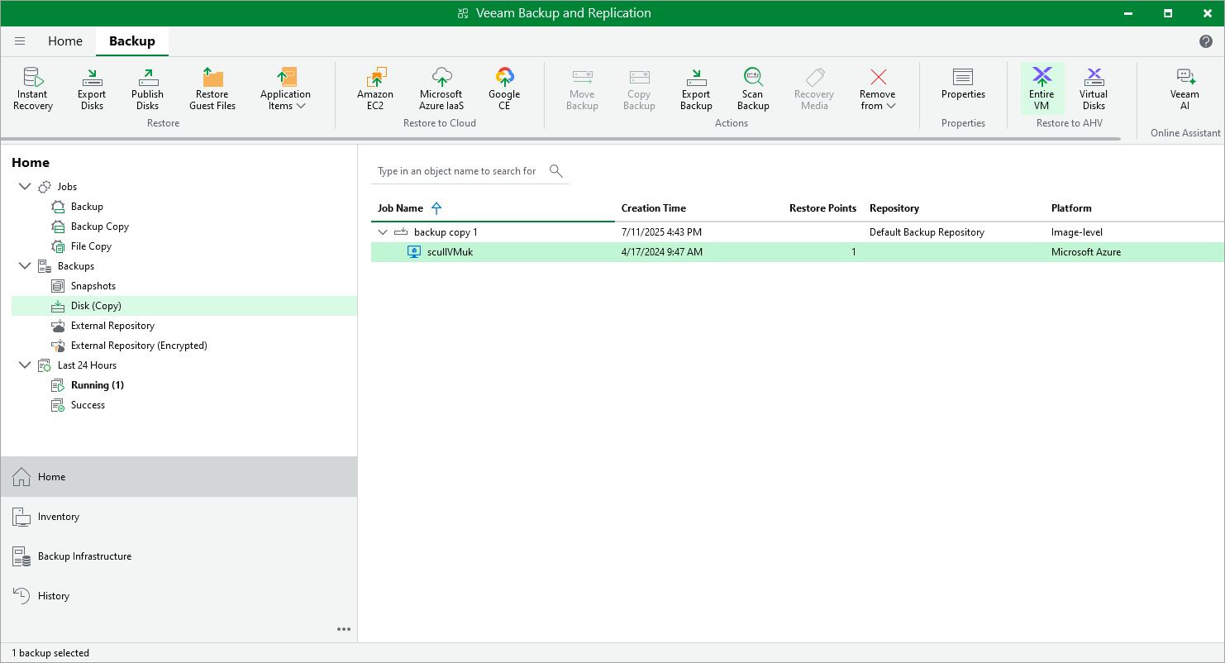Sort by Creation Time column
Image resolution: width=1225 pixels, height=663 pixels.
[654, 208]
